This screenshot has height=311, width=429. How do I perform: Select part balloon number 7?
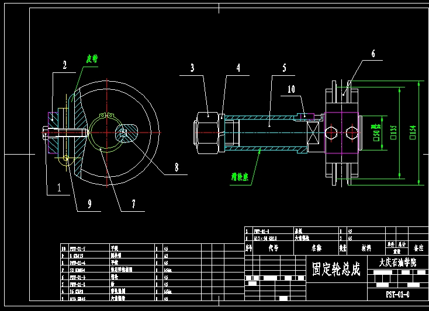(133, 204)
